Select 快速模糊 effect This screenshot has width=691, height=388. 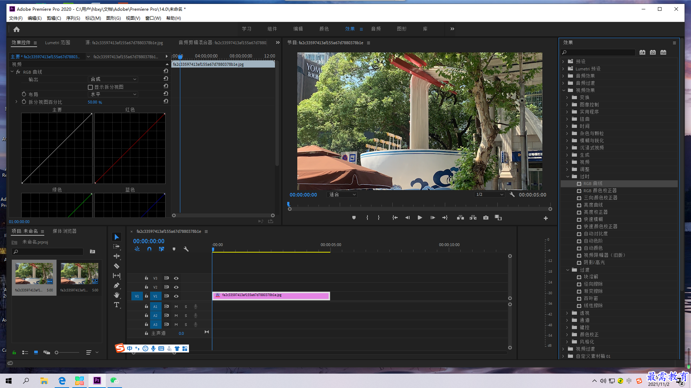click(593, 220)
